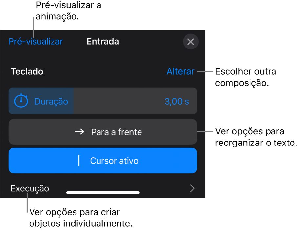The image size is (304, 232).
Task: Click the Duração label text
Action: pyautogui.click(x=51, y=102)
